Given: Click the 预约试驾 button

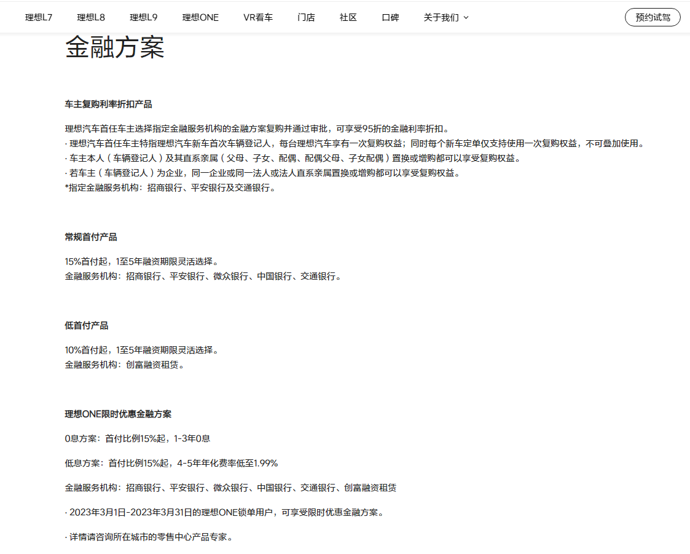Looking at the screenshot, I should (653, 18).
